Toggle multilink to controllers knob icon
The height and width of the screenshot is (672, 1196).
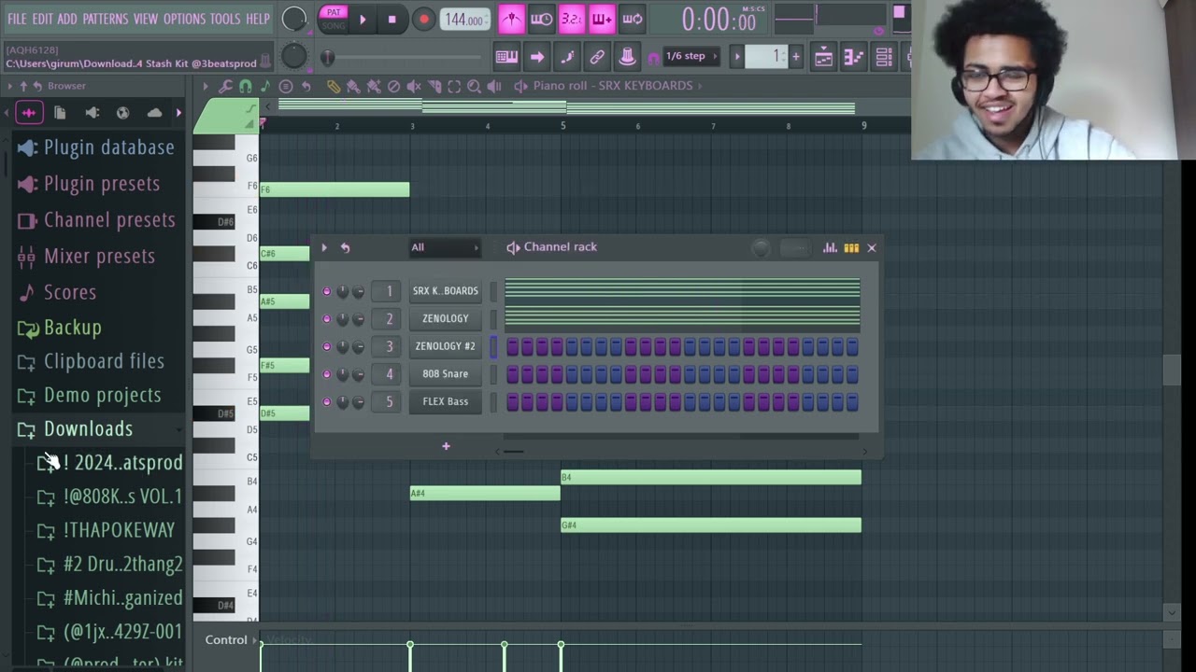coord(627,57)
